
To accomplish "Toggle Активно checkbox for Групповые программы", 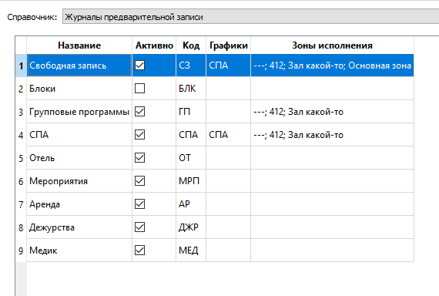I will coord(139,112).
